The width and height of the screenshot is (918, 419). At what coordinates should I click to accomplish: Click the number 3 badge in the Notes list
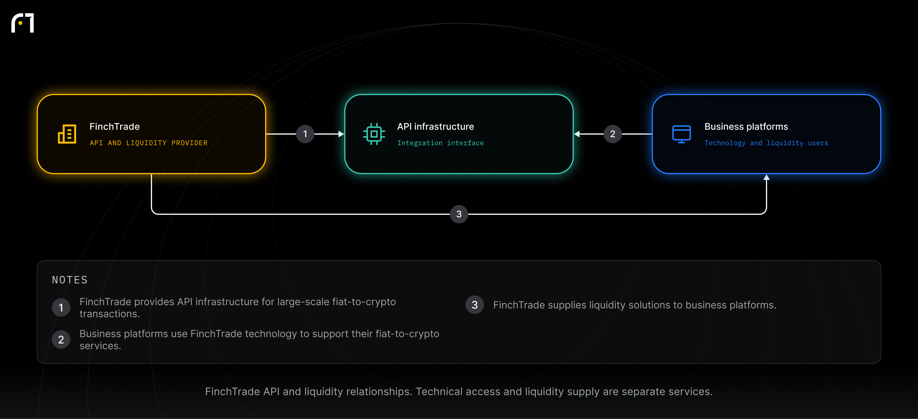click(x=475, y=305)
